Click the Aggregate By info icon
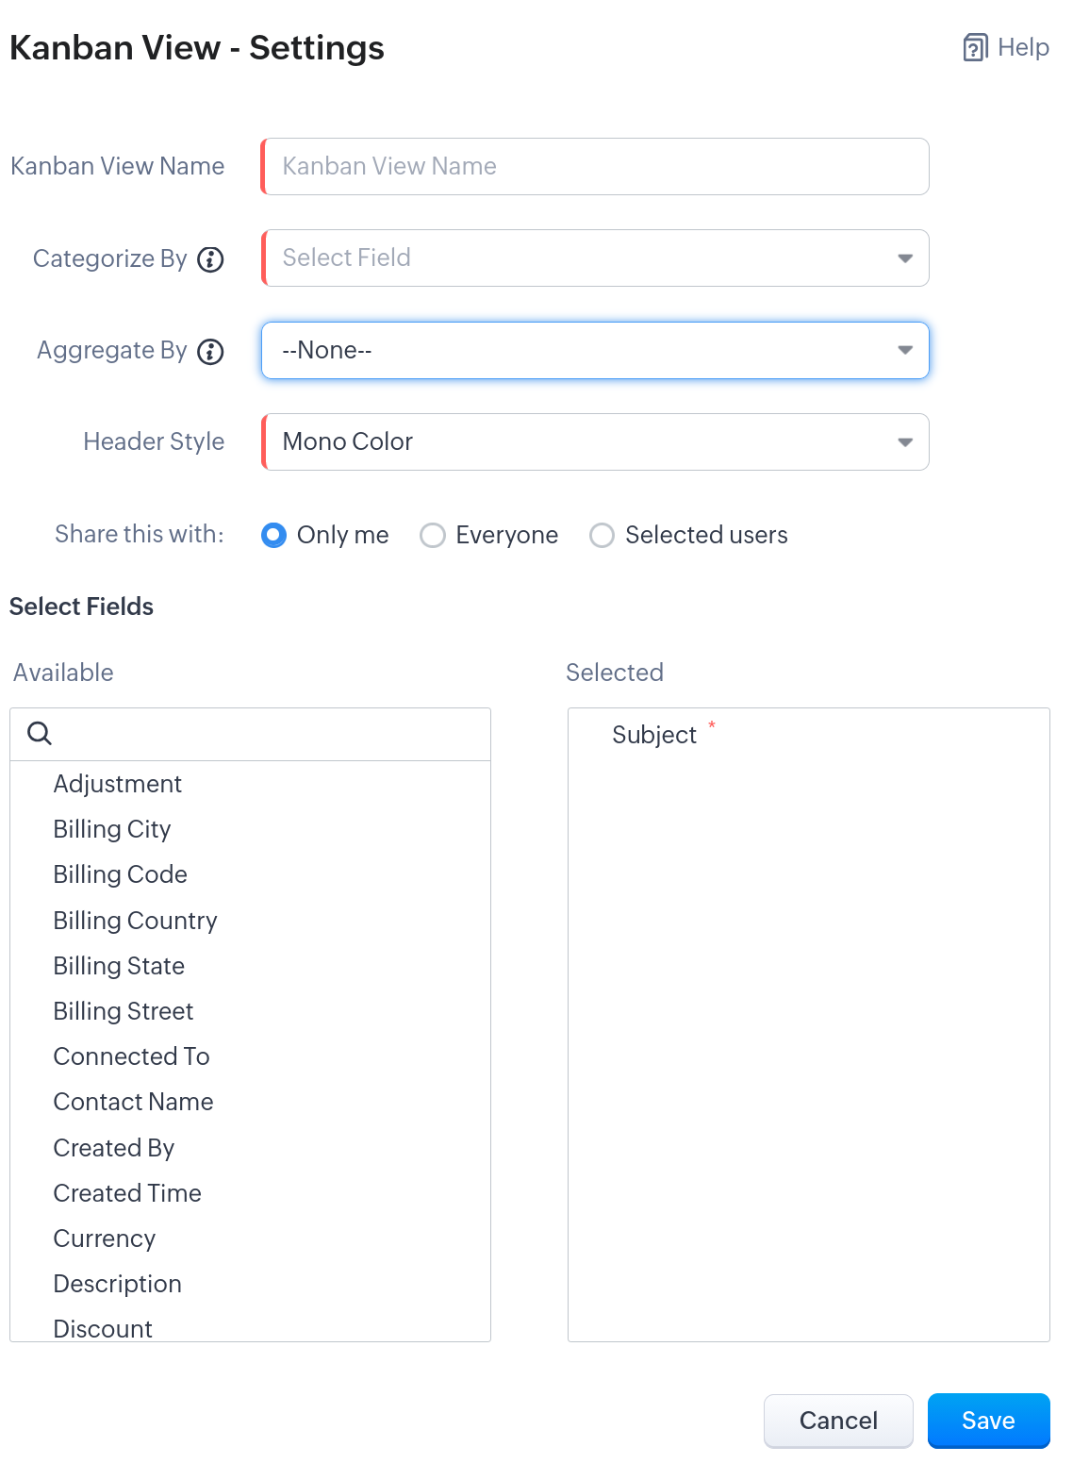The width and height of the screenshot is (1073, 1463). [210, 352]
